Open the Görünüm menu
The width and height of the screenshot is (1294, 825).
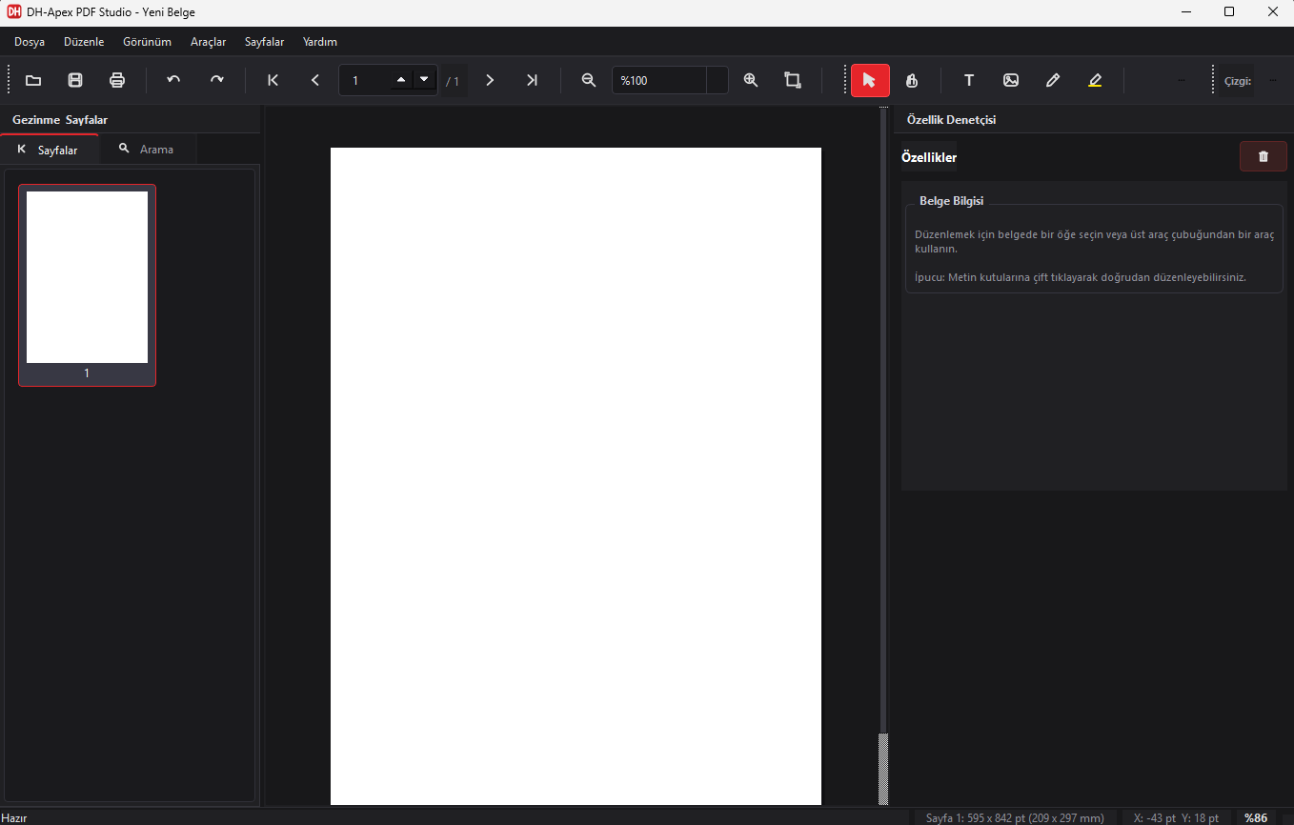[x=147, y=42]
